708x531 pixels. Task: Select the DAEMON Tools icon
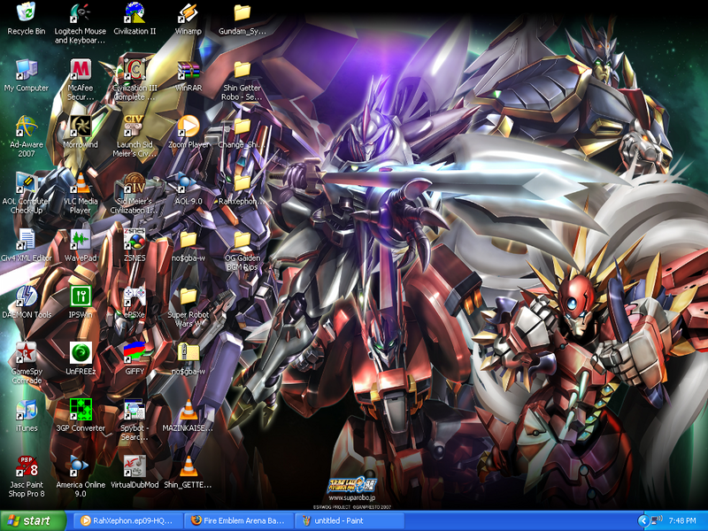point(27,296)
